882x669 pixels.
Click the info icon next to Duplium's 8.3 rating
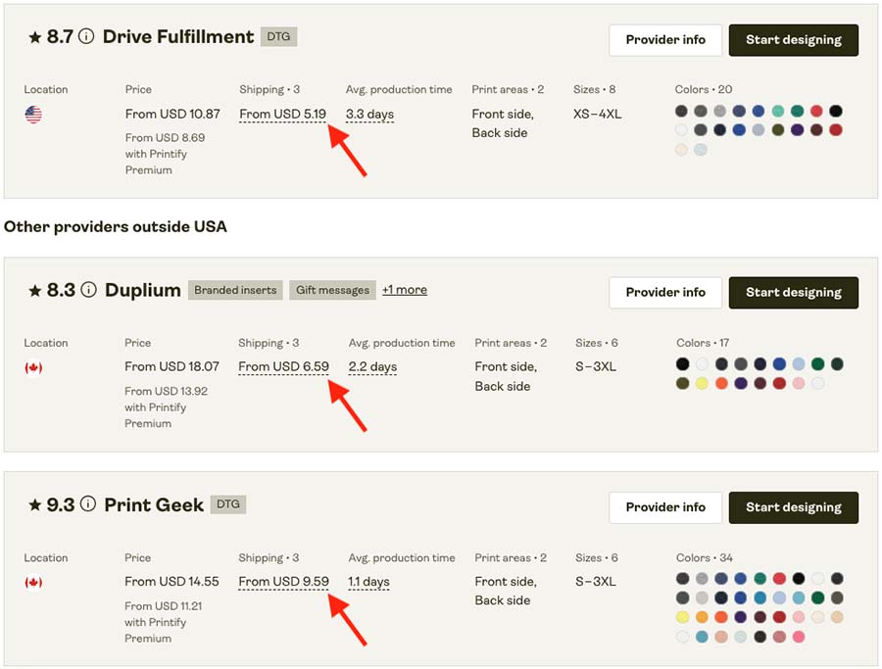pos(88,290)
